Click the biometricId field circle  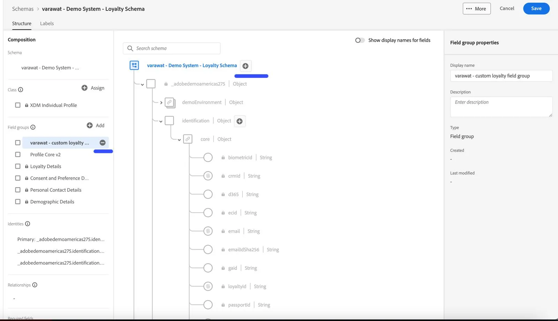[208, 158]
